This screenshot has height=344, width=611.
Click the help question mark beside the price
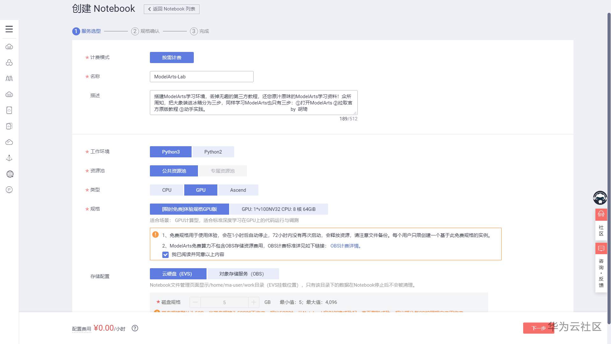(x=135, y=328)
